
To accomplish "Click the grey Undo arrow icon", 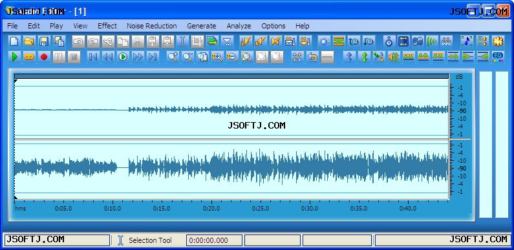I will (x=78, y=41).
